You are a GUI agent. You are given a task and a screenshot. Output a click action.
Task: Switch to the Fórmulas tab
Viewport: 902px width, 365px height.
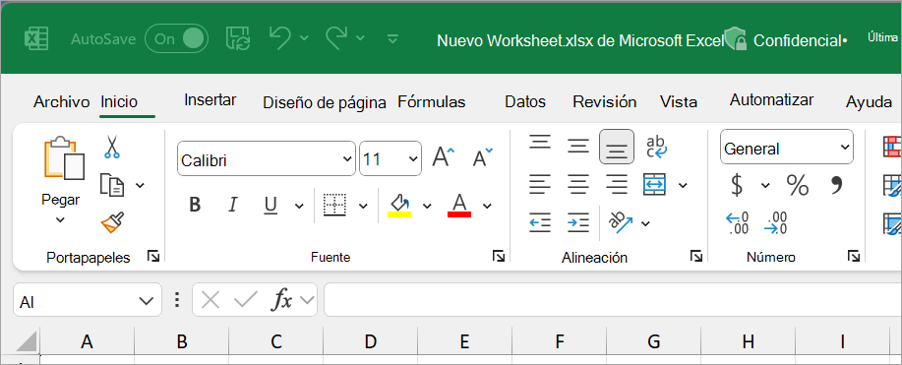coord(432,102)
